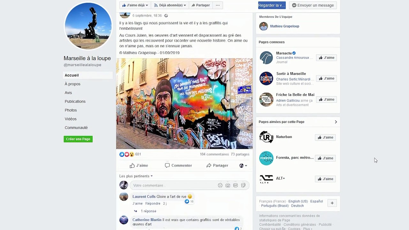Click the Regarder la vidéo button
Viewport: 409px width, 230px height.
click(x=272, y=5)
